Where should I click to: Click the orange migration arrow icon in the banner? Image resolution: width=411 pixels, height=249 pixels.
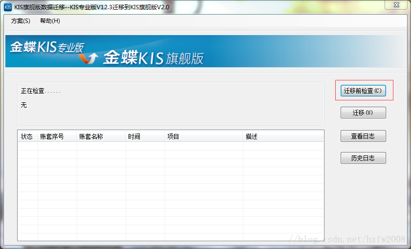88,58
